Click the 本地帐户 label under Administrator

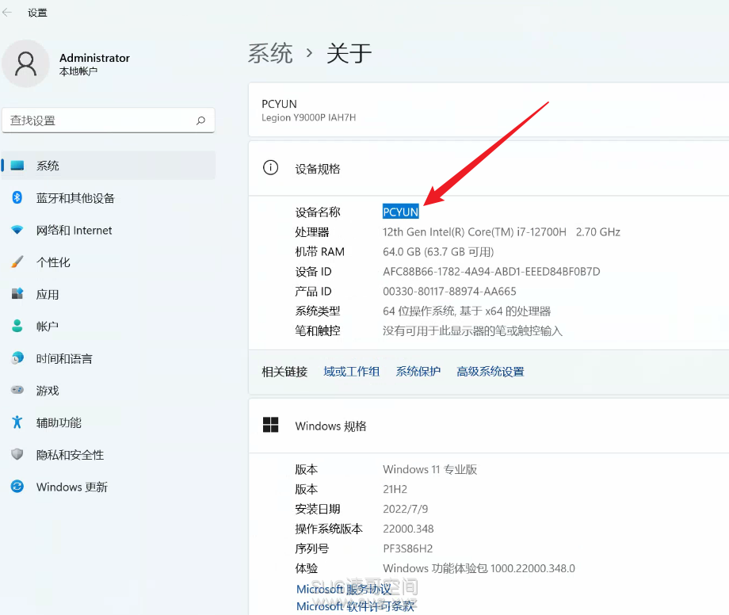[x=78, y=71]
